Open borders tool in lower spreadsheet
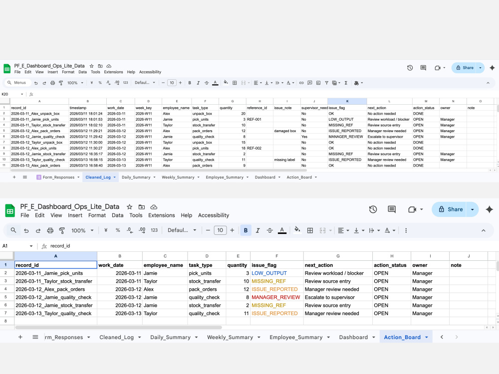Viewport: 499px width, 374px height. pyautogui.click(x=310, y=230)
